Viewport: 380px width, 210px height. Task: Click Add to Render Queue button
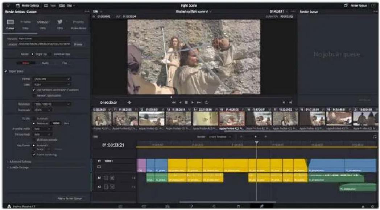(x=70, y=198)
